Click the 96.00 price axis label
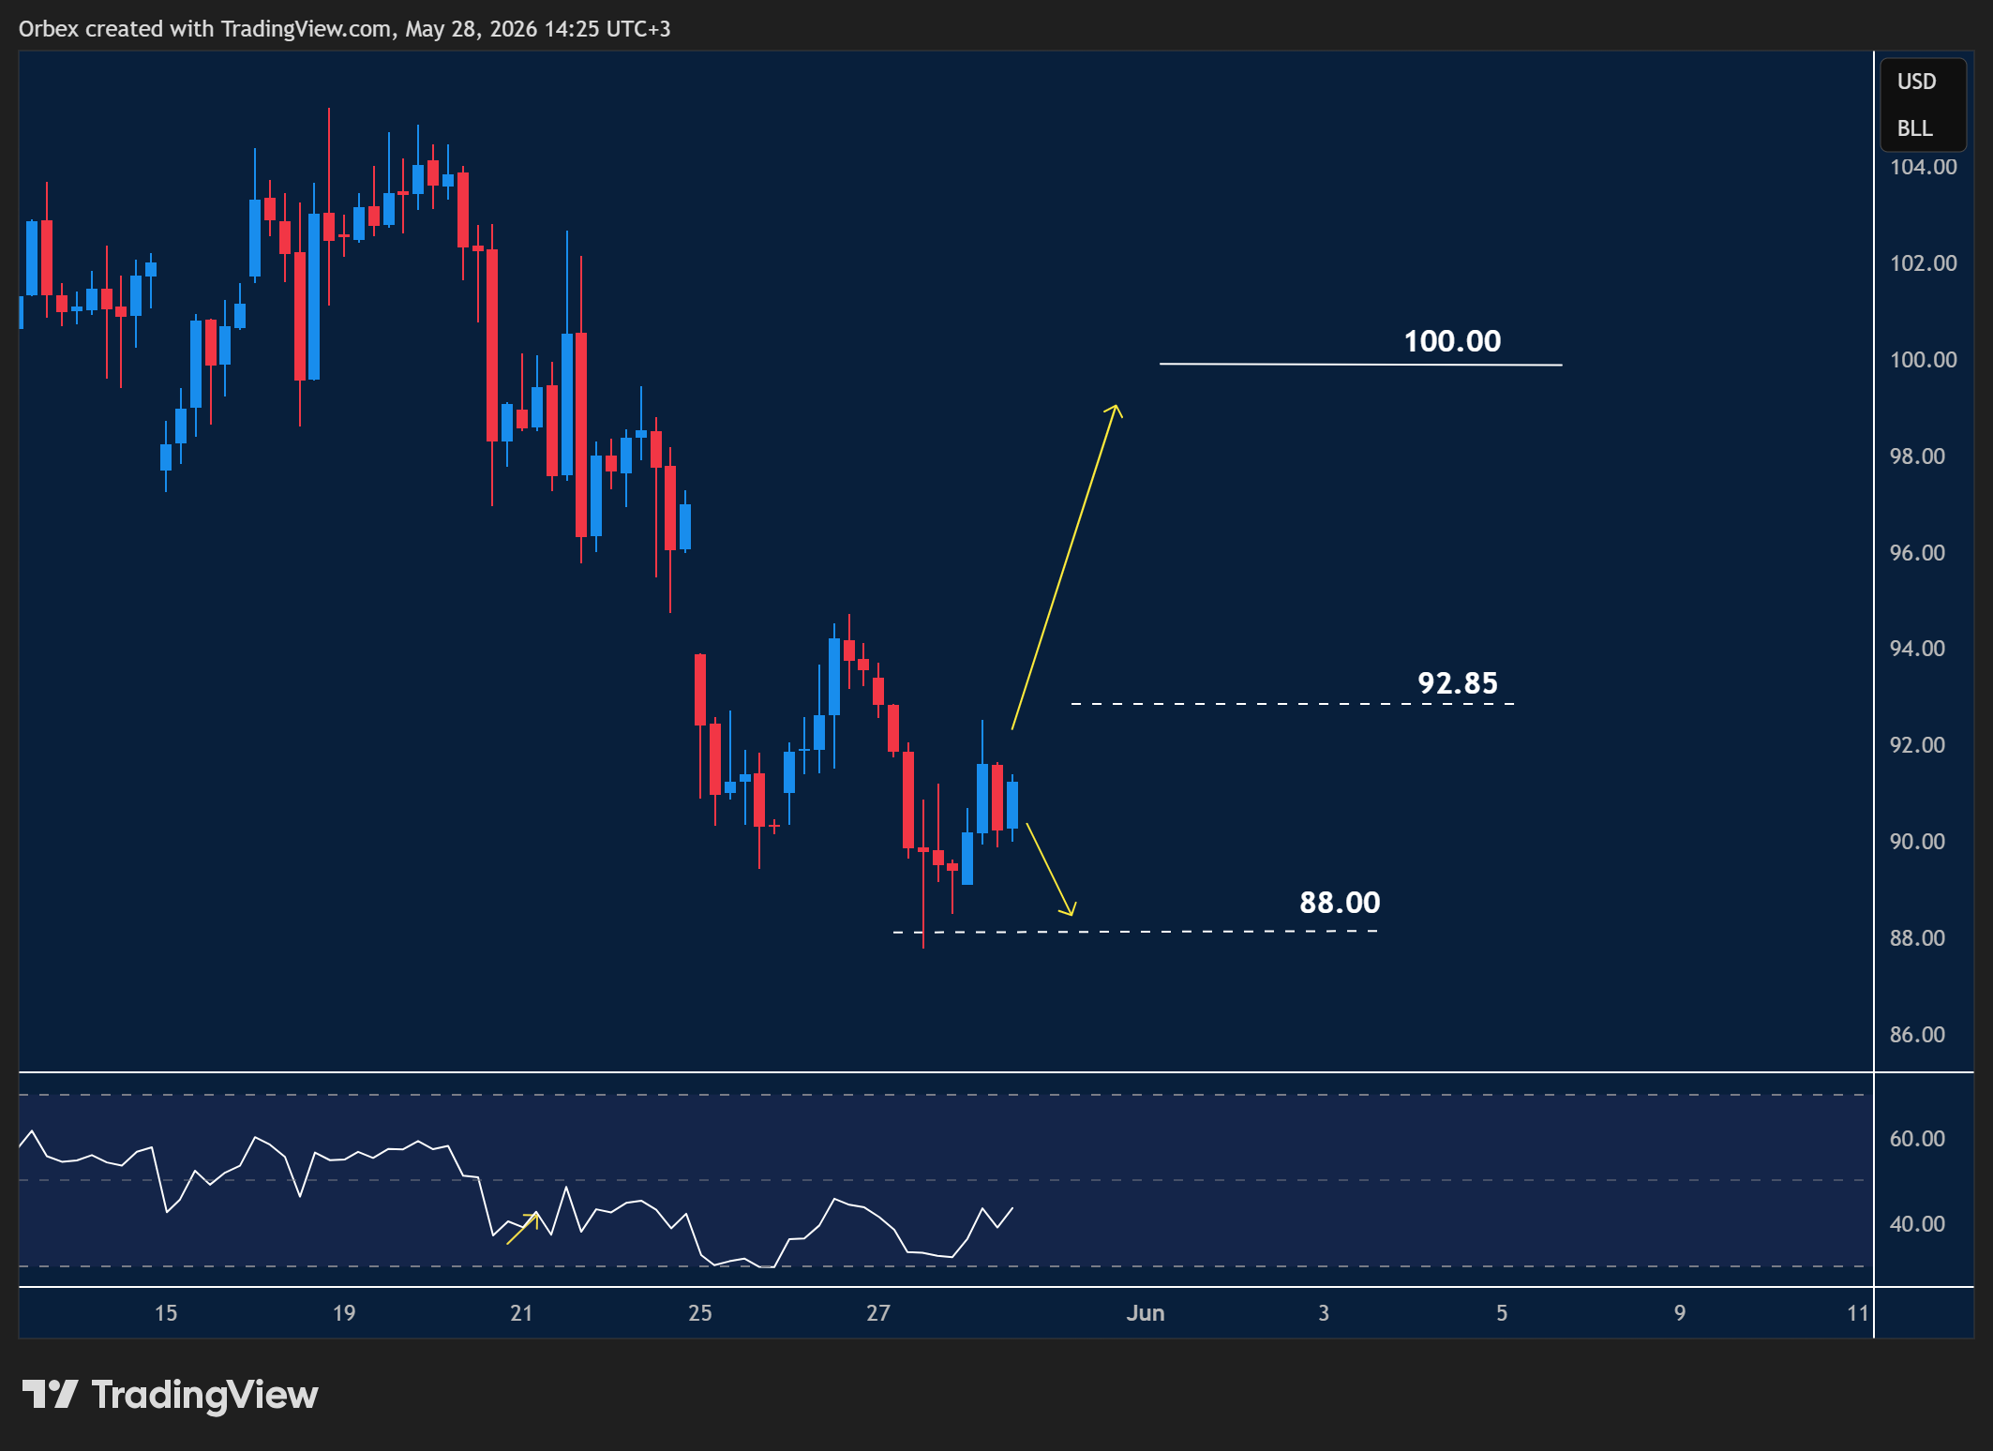 click(1917, 553)
